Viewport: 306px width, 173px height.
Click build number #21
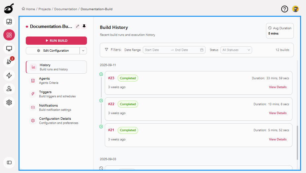[111, 130]
